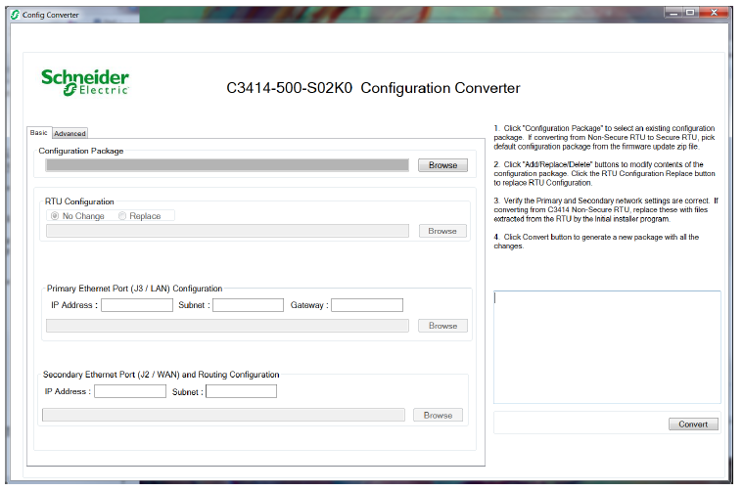743x491 pixels.
Task: Click the Configuration Package group label
Action: click(81, 151)
